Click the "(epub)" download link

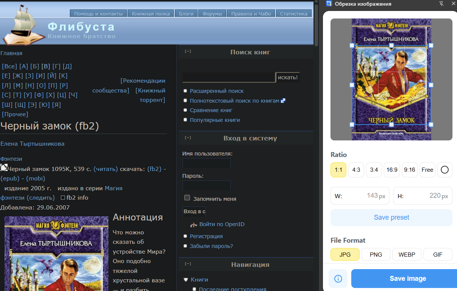tap(11, 178)
